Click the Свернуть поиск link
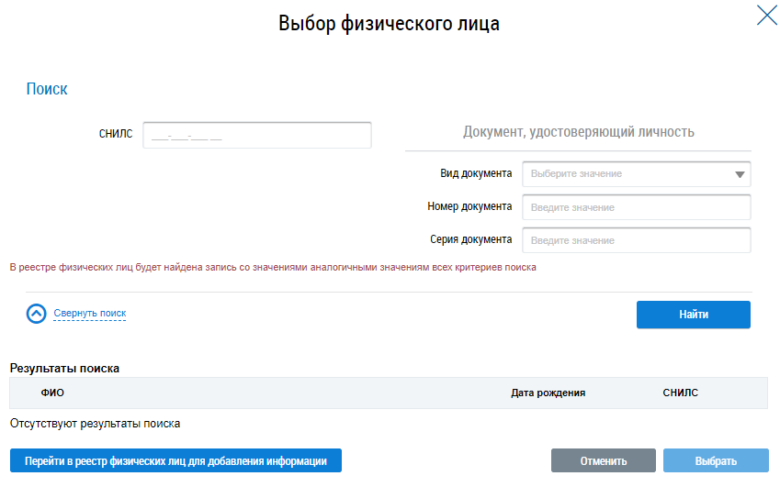 click(x=90, y=314)
